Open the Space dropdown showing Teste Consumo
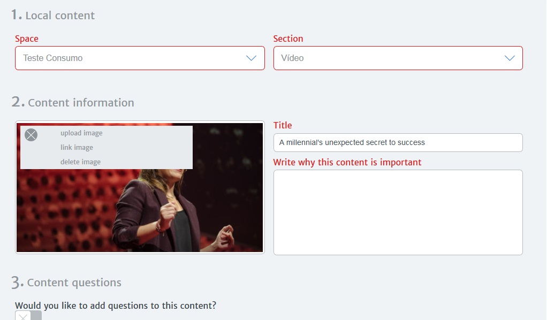This screenshot has width=547, height=320. tap(140, 58)
